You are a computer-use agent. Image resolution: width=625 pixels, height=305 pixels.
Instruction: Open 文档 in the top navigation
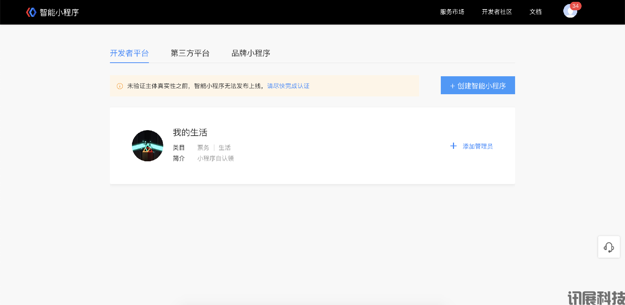coord(535,12)
